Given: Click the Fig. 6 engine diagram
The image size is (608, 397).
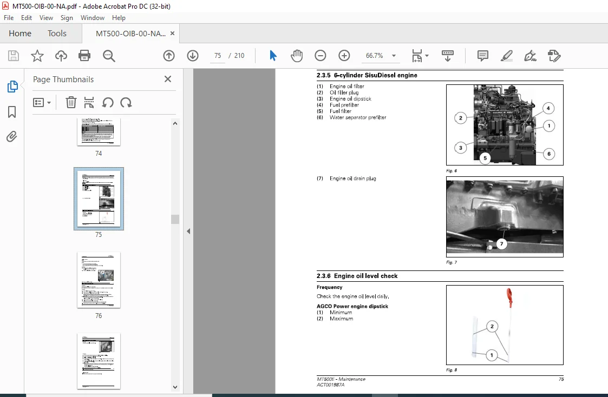Looking at the screenshot, I should 505,125.
